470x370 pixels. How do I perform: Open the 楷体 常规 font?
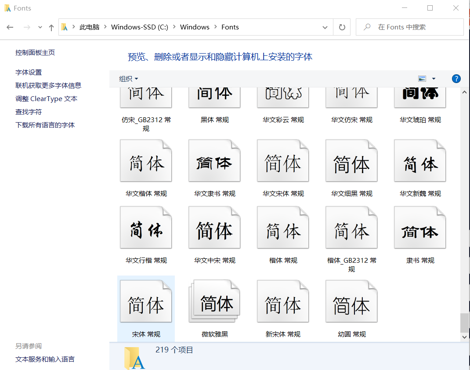pyautogui.click(x=282, y=227)
